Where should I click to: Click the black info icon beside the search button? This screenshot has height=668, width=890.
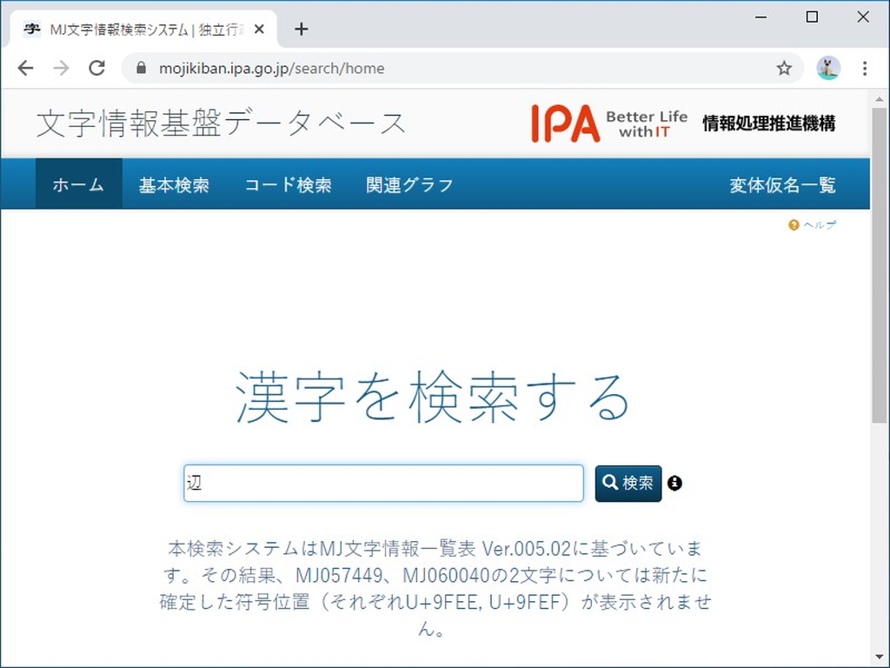tap(675, 484)
